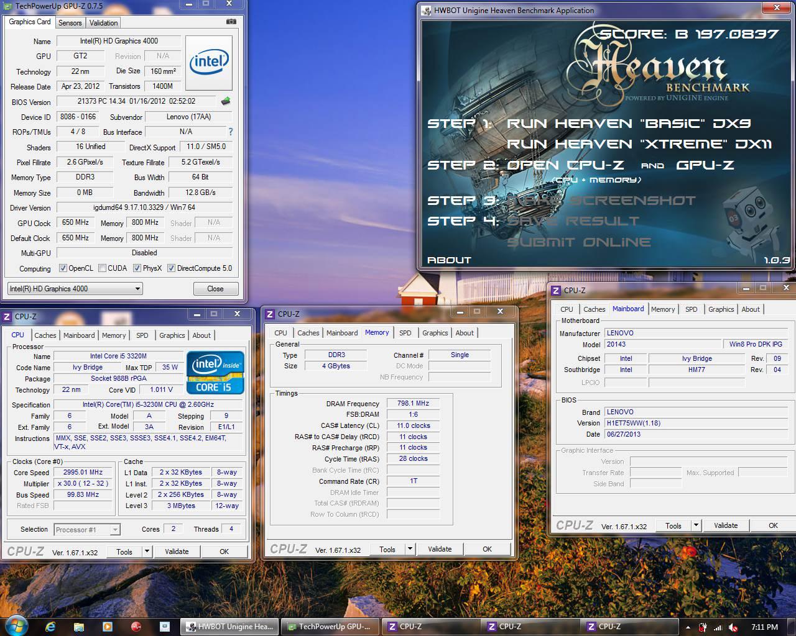The width and height of the screenshot is (796, 636).
Task: Open Caches tab in the CPU-Z CPU window
Action: [45, 335]
